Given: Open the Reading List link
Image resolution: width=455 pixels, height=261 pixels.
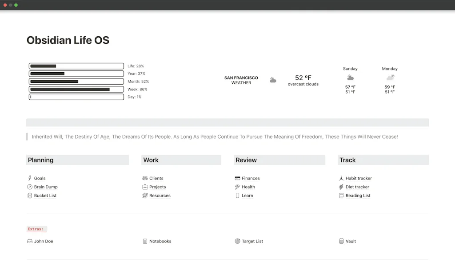Looking at the screenshot, I should (358, 195).
